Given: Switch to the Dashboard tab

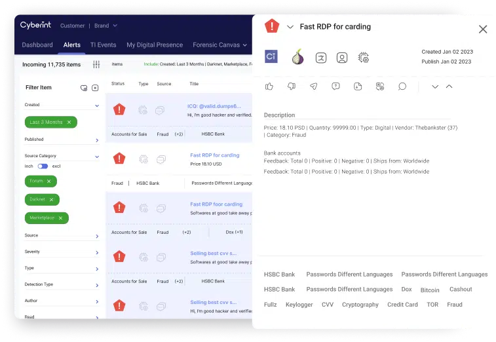Looking at the screenshot, I should click(x=37, y=45).
